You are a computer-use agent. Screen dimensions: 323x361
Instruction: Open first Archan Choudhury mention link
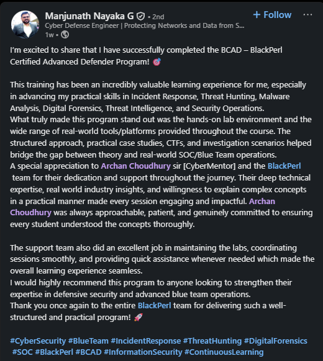pos(135,166)
